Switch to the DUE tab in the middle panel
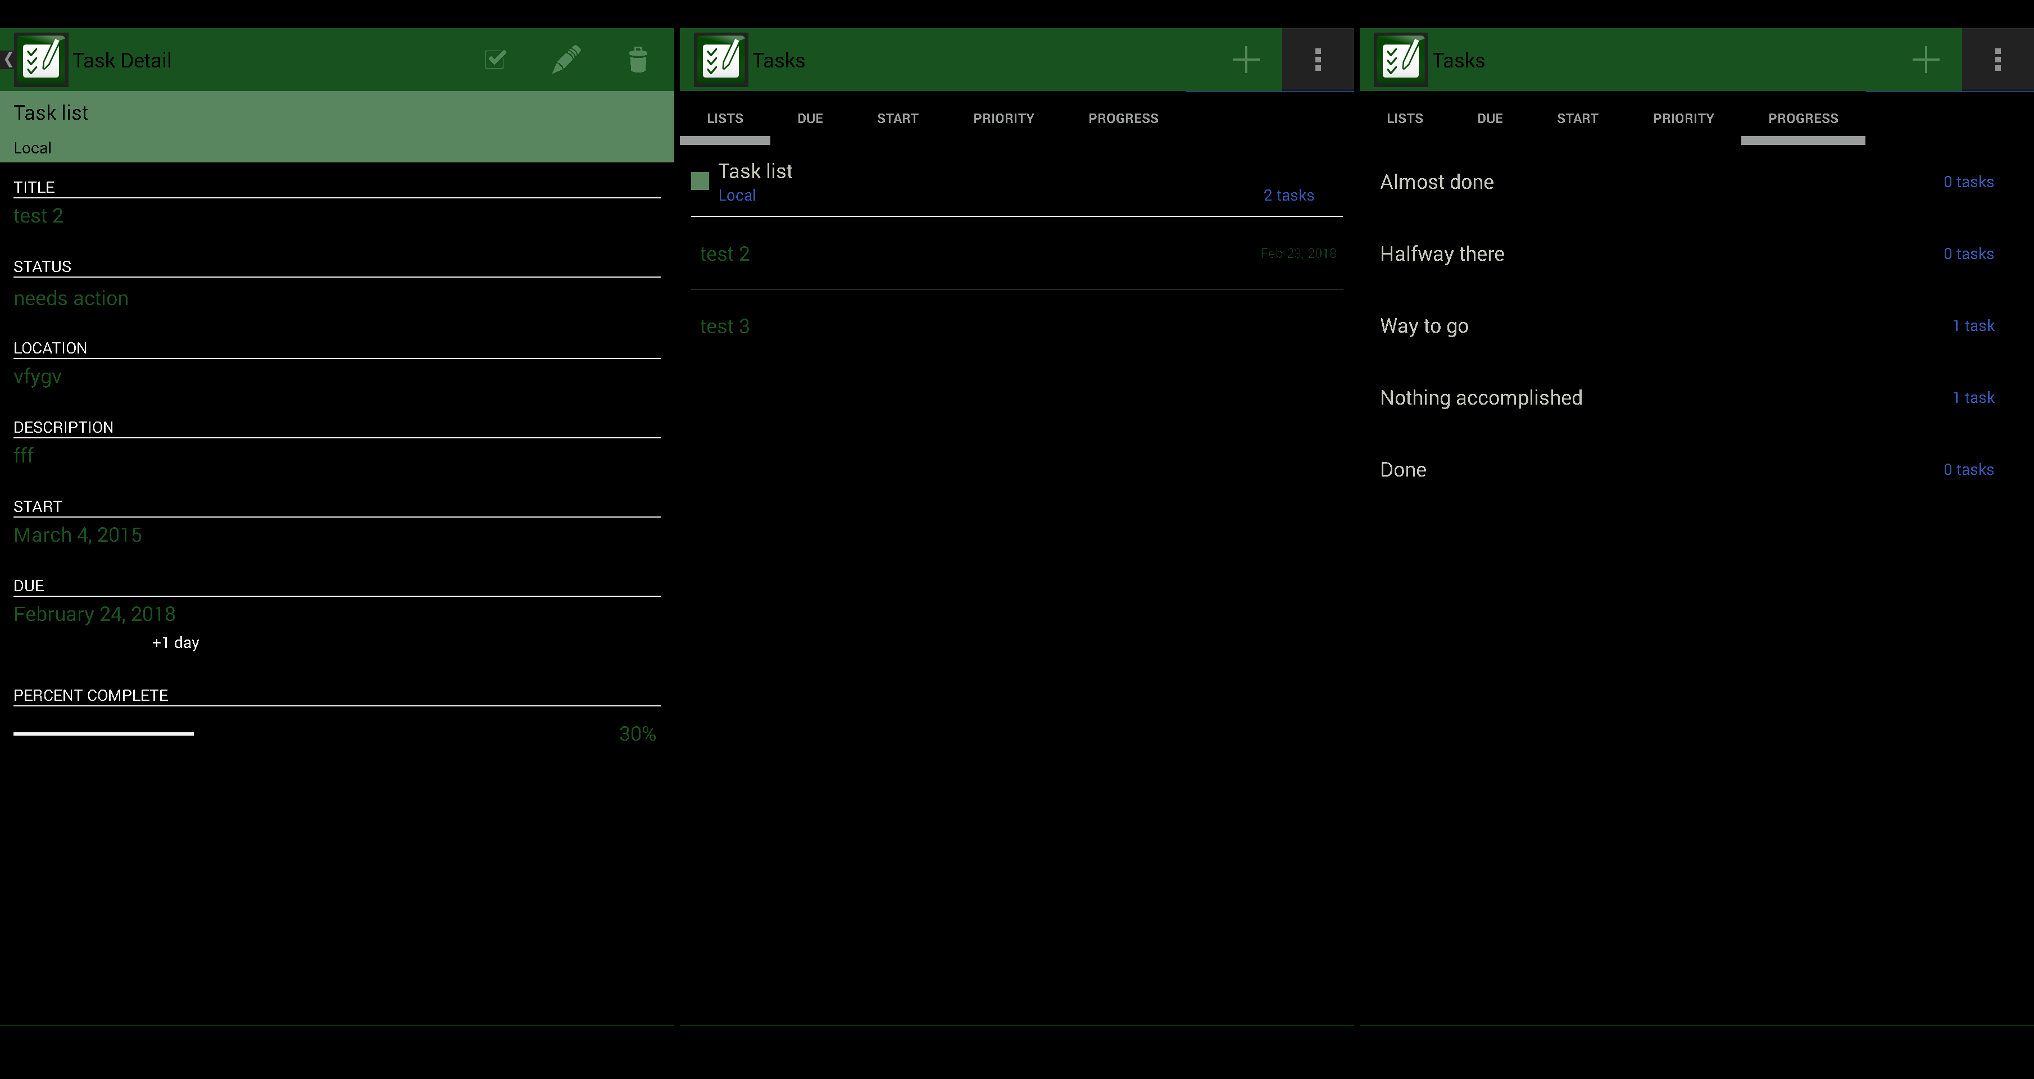 (809, 119)
